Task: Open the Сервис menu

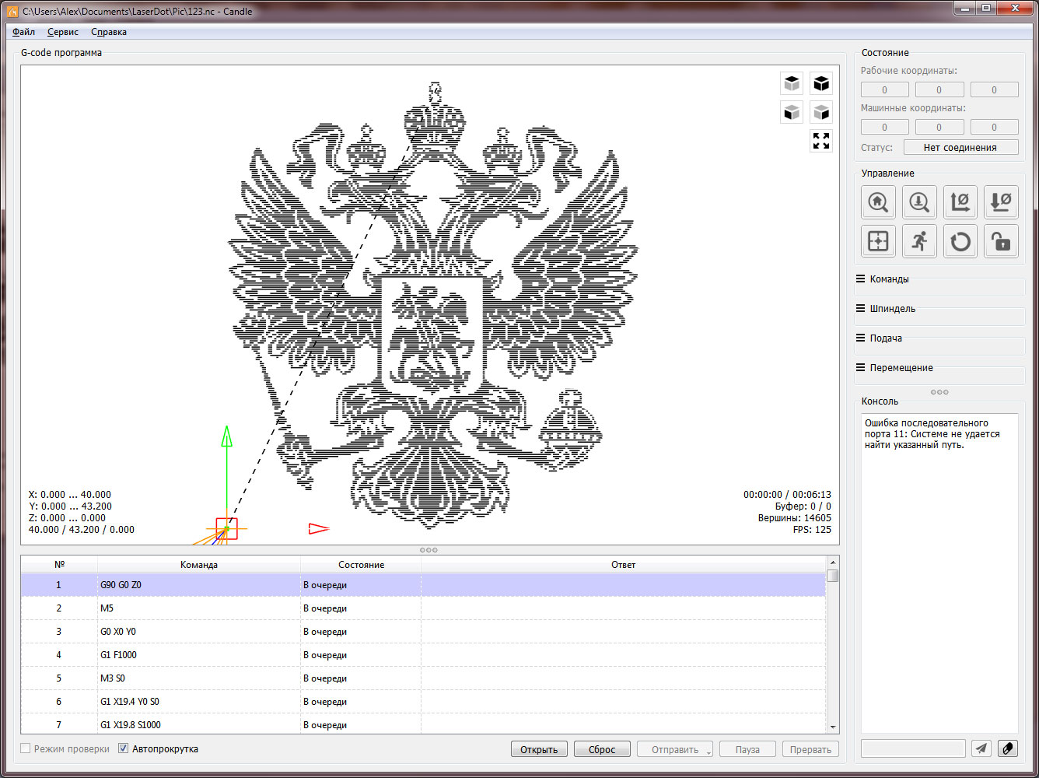Action: point(63,32)
